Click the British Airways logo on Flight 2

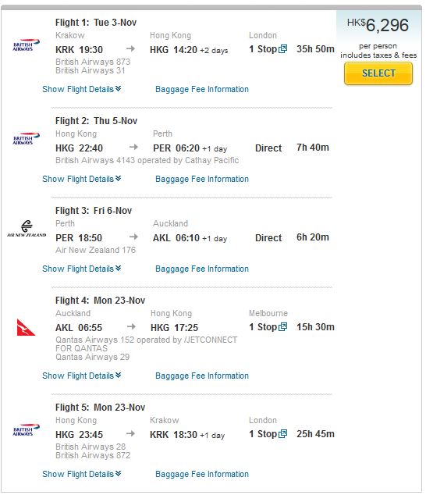tap(27, 138)
